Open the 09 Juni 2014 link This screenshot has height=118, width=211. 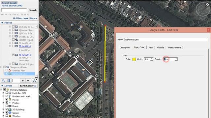tap(25, 46)
